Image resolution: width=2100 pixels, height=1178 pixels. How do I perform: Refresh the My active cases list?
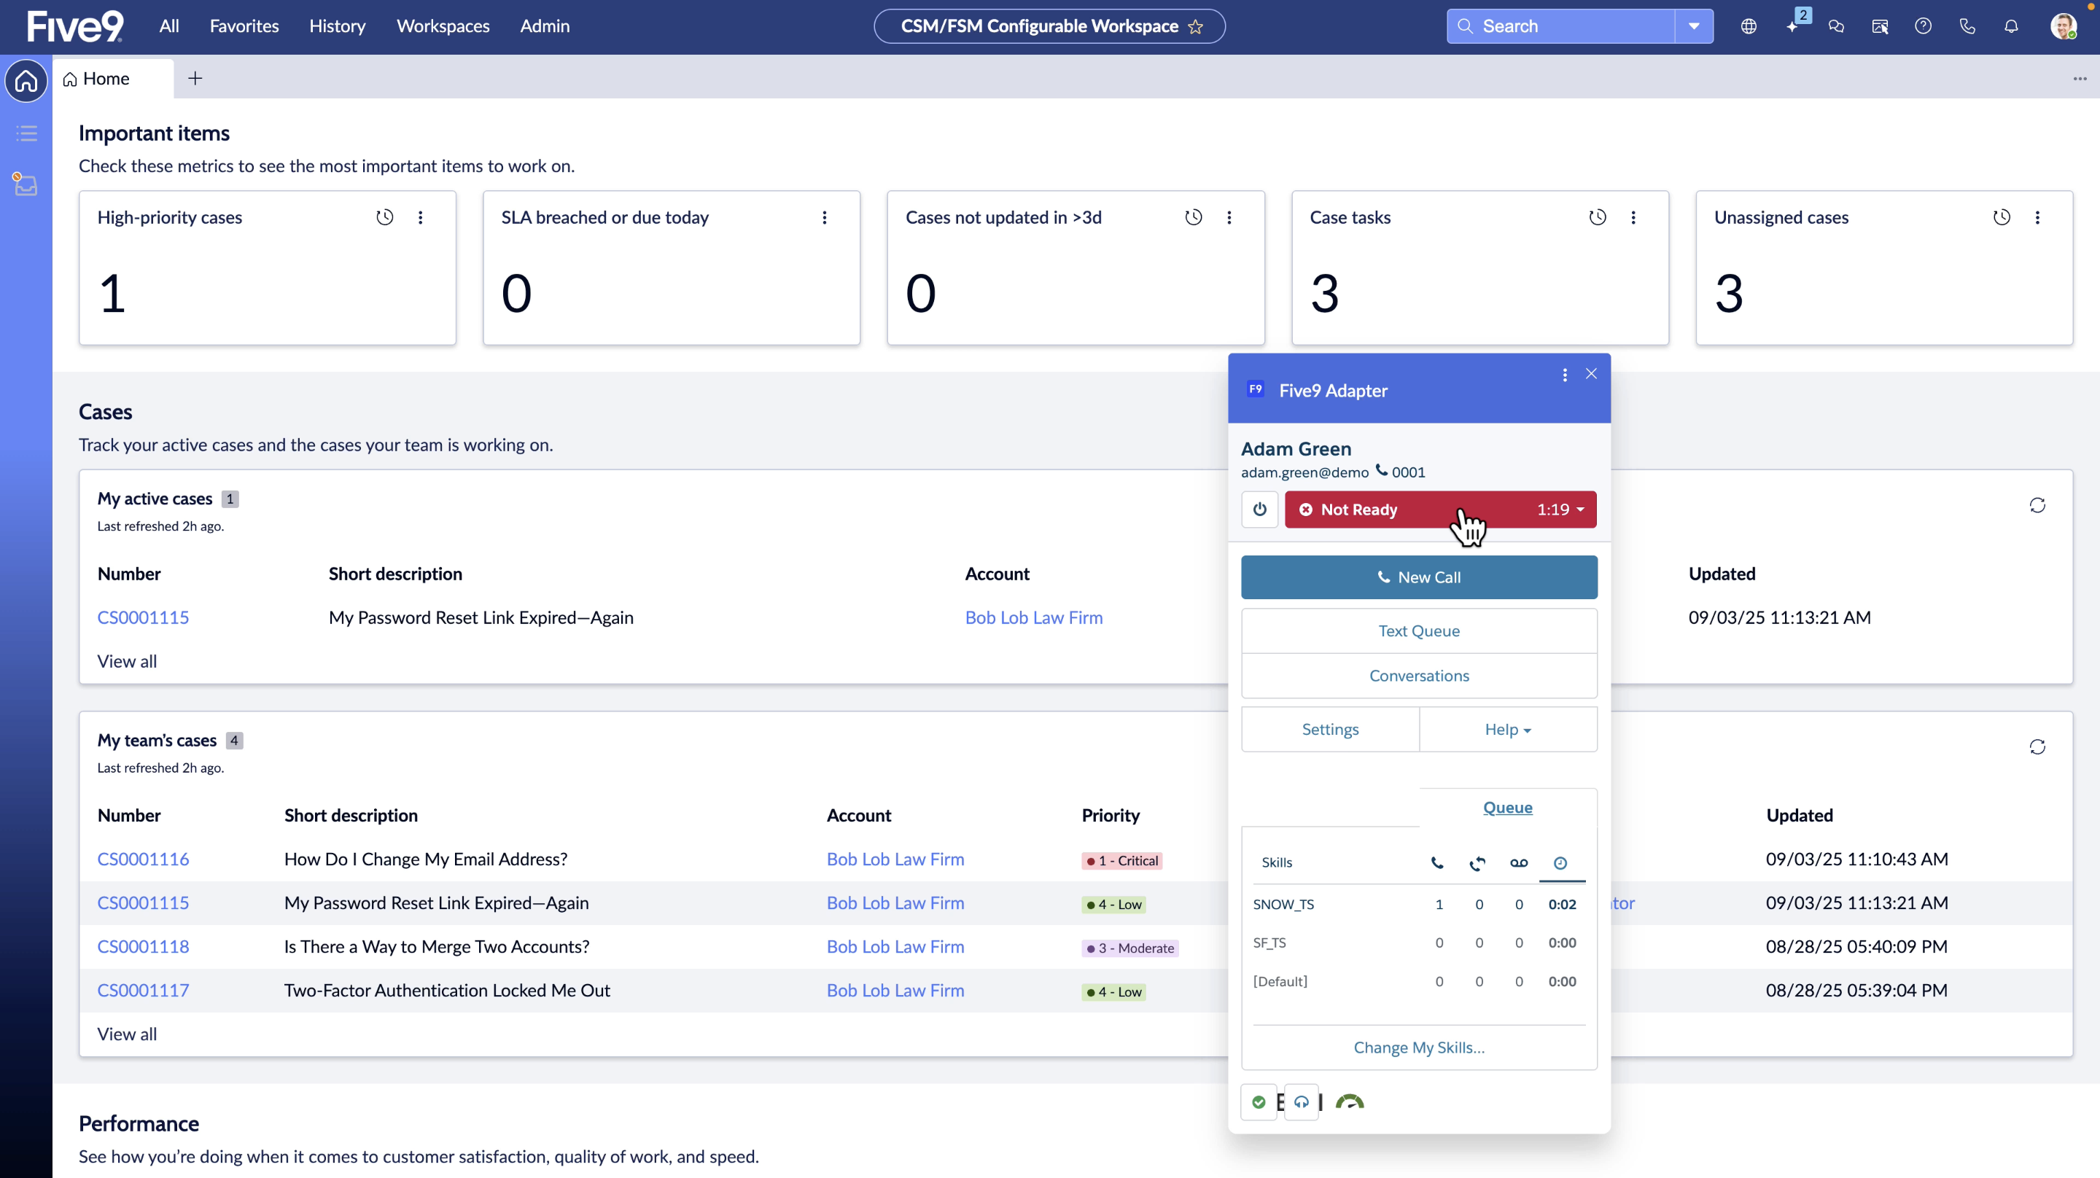(x=2037, y=505)
